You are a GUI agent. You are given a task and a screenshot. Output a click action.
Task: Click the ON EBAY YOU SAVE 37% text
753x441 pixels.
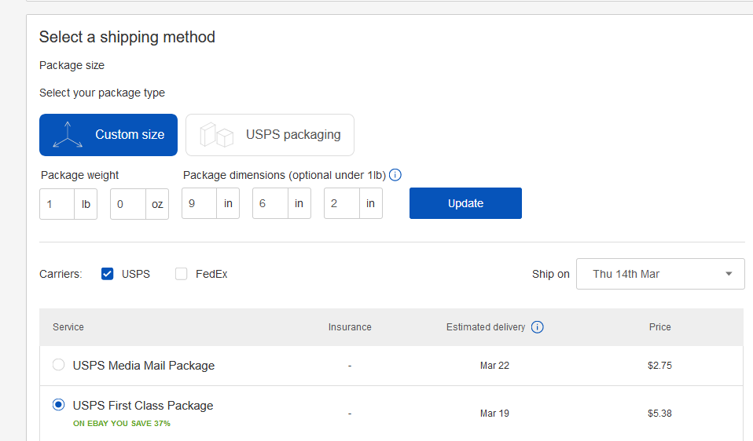point(122,423)
